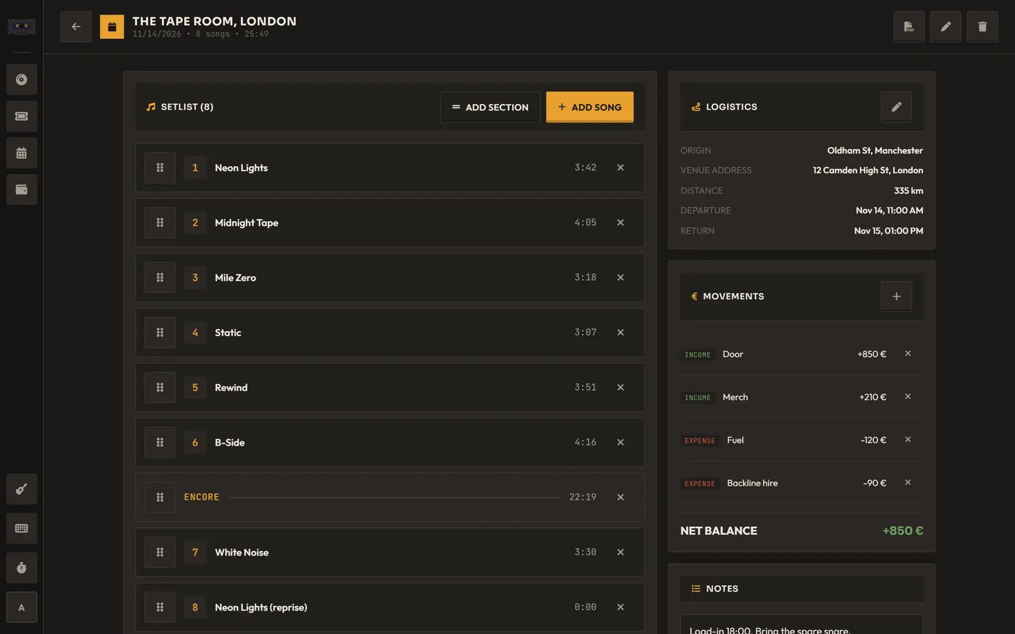Viewport: 1015px width, 634px height.
Task: Select the 'Midnight Tape' song title
Action: pos(247,223)
